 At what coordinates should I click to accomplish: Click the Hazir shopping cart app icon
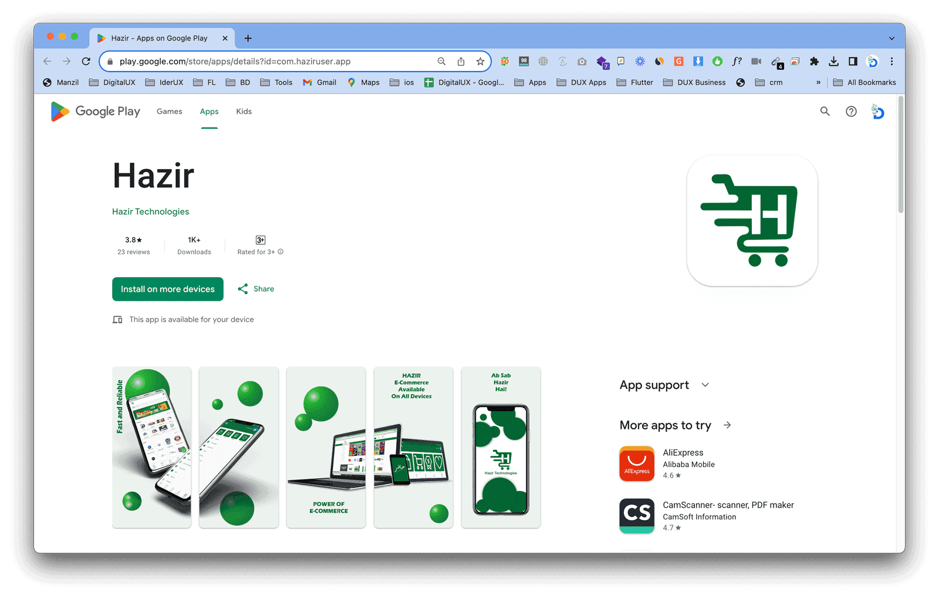pyautogui.click(x=752, y=221)
